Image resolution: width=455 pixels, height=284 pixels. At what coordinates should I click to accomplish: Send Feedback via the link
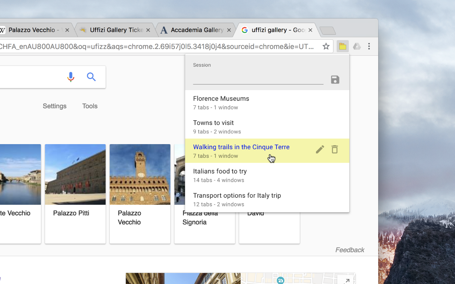click(349, 250)
